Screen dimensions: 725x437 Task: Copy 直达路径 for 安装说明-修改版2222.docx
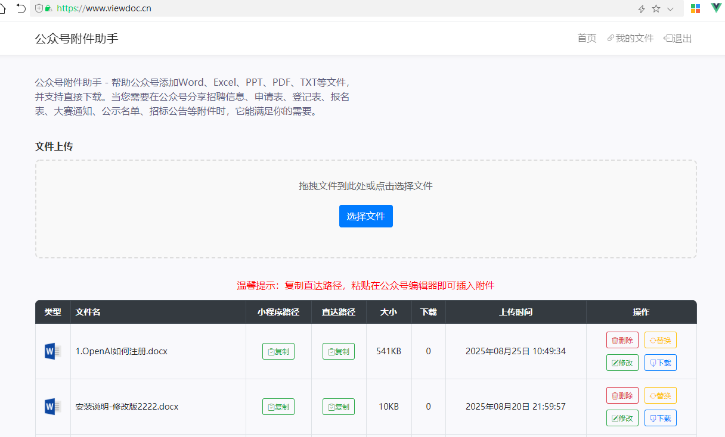click(339, 407)
